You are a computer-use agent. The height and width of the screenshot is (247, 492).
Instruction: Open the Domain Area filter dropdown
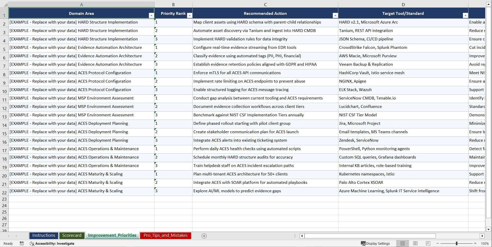[152, 15]
